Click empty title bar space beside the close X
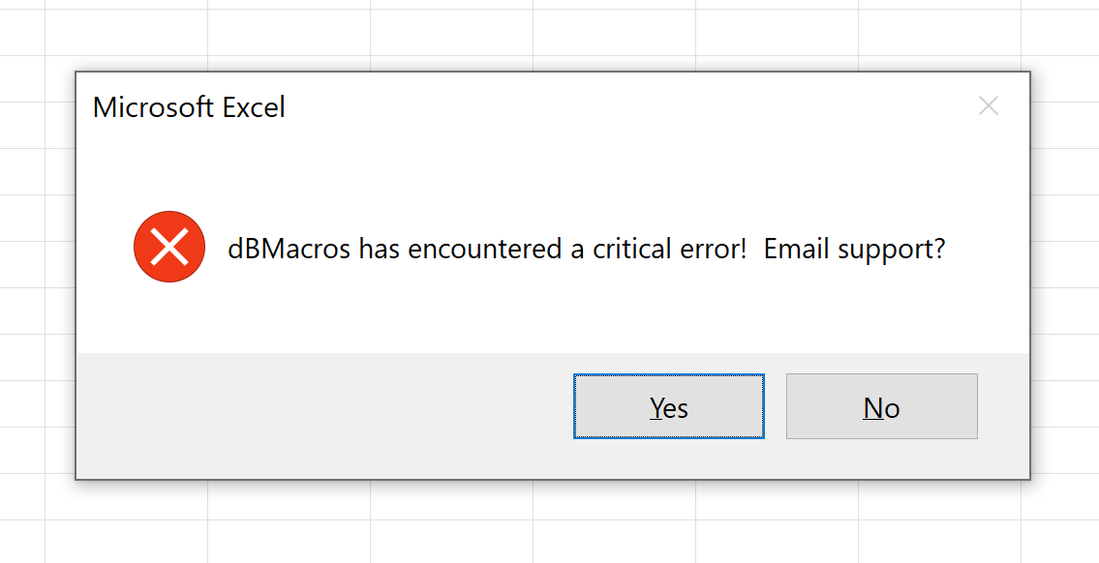This screenshot has width=1099, height=563. click(x=871, y=106)
